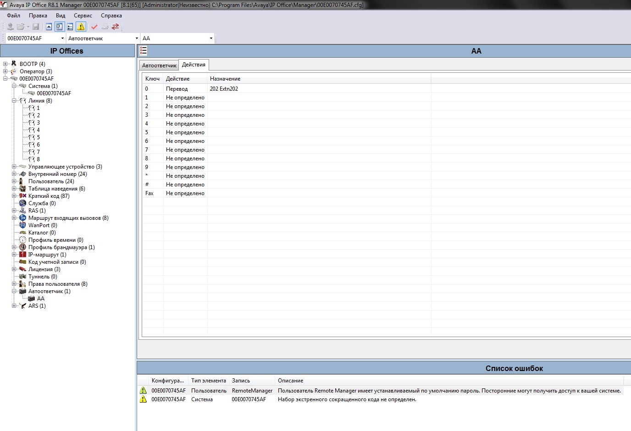Click the open configuration file folder icon
This screenshot has width=631, height=431.
21,27
